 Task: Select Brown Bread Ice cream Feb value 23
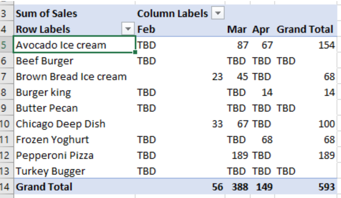[180, 77]
